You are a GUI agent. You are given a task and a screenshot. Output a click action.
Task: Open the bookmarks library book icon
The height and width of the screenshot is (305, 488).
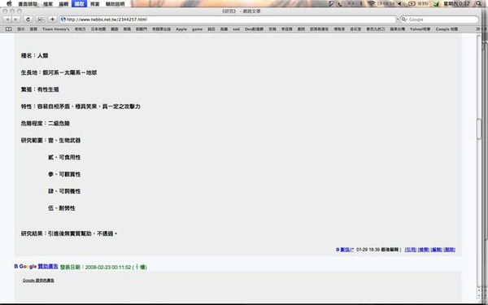(8, 29)
